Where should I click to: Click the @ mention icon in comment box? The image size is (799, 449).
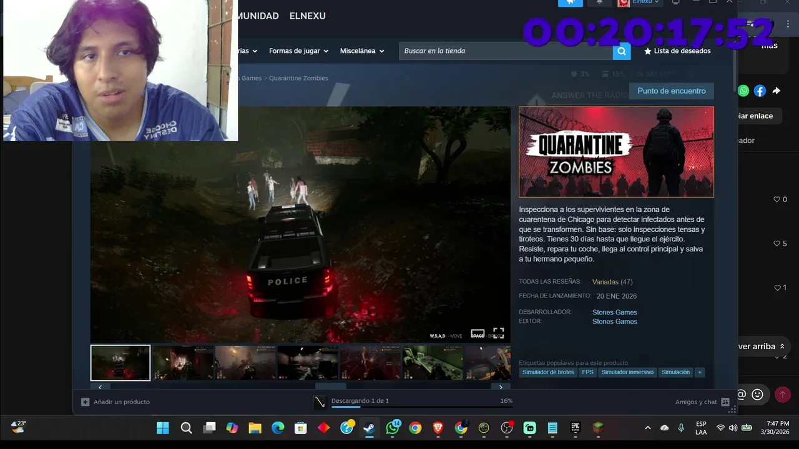click(742, 394)
